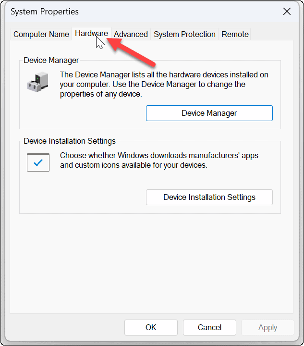This screenshot has width=304, height=346.
Task: Switch to the Remote tab
Action: [235, 34]
